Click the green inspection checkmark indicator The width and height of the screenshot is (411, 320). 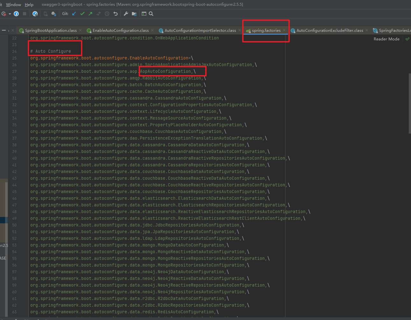[407, 39]
